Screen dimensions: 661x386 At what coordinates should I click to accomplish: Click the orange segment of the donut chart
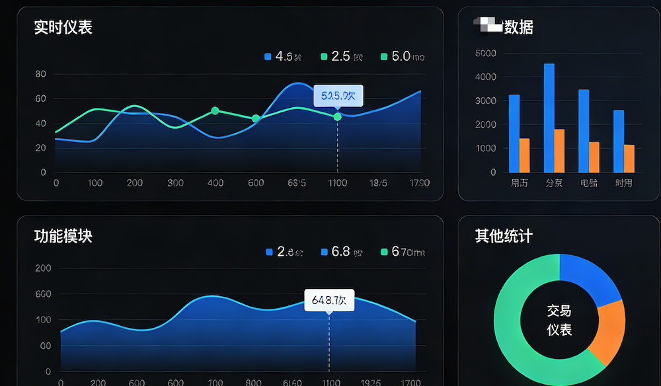[609, 332]
